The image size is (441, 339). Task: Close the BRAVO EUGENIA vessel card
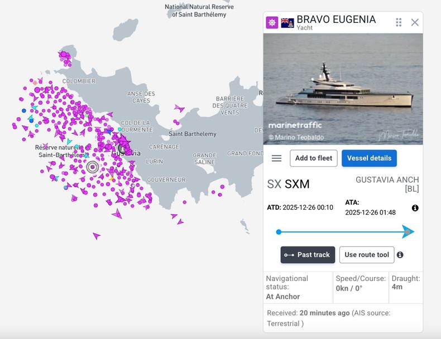pos(415,22)
